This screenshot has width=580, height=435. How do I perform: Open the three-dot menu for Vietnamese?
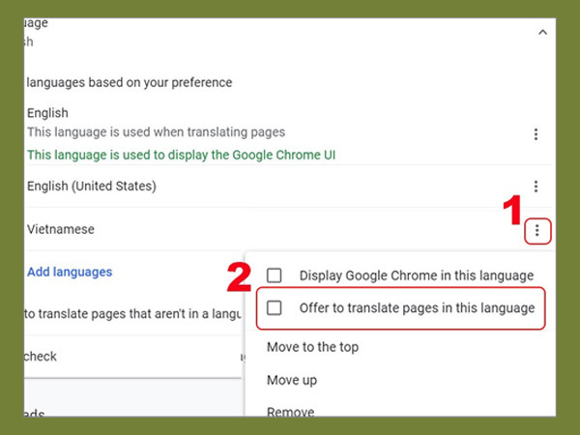tap(537, 231)
